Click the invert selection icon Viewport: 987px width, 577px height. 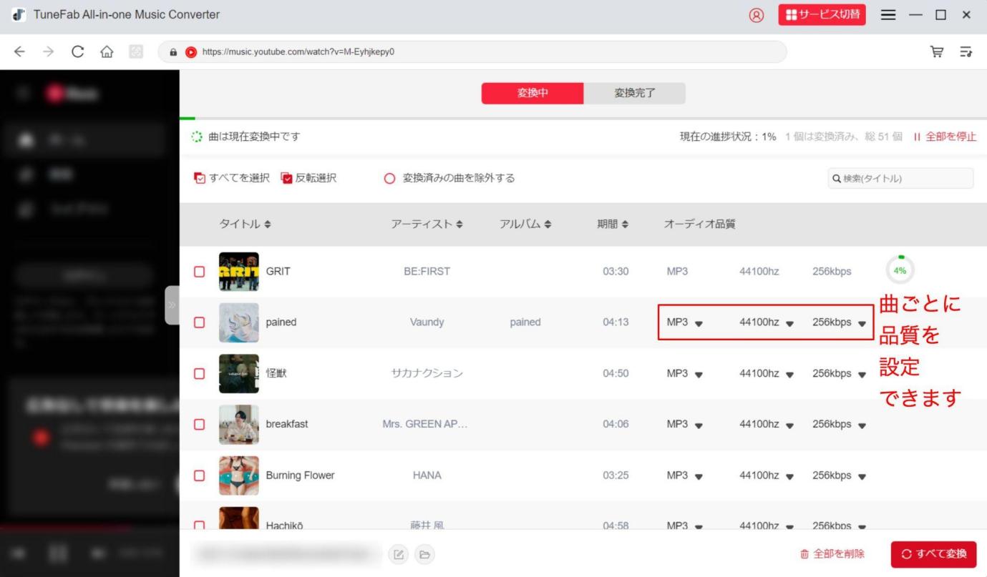(287, 178)
